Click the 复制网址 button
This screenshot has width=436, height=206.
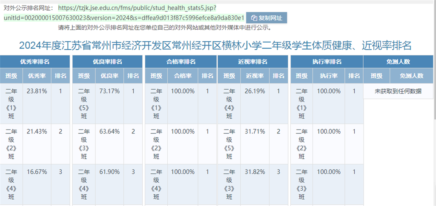point(267,18)
